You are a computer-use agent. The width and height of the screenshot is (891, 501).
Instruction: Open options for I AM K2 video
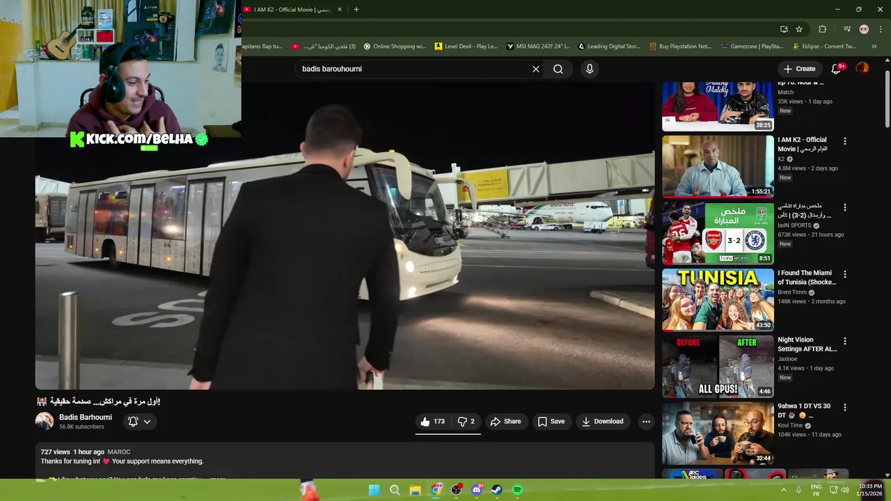point(845,141)
